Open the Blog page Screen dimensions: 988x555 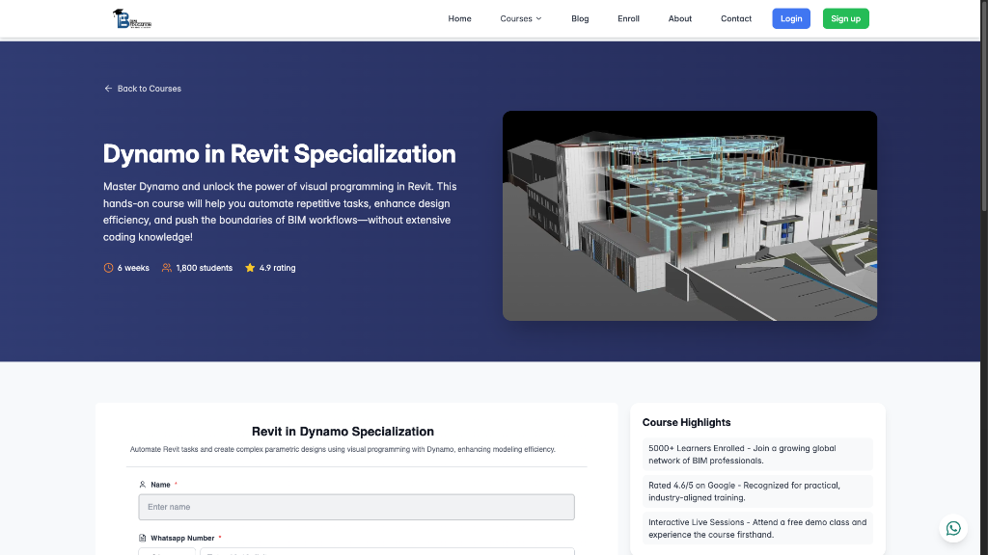tap(580, 18)
